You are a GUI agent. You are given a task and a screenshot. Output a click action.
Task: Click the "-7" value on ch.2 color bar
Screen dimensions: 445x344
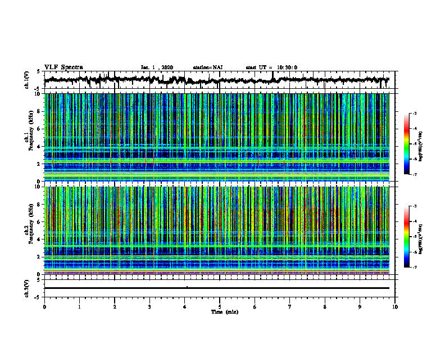pos(415,267)
